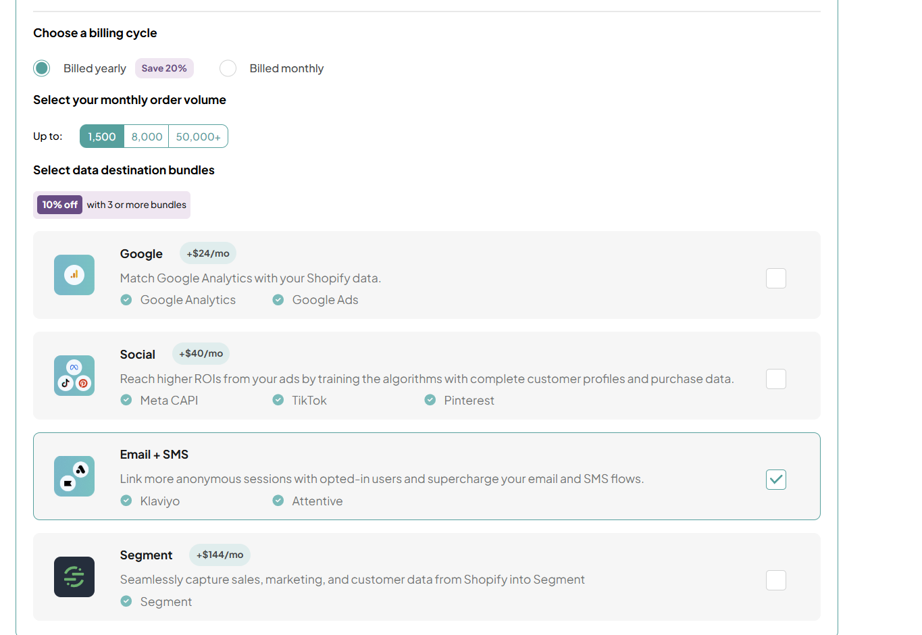The width and height of the screenshot is (922, 635).
Task: Click the +$40/mo price tag
Action: point(201,353)
